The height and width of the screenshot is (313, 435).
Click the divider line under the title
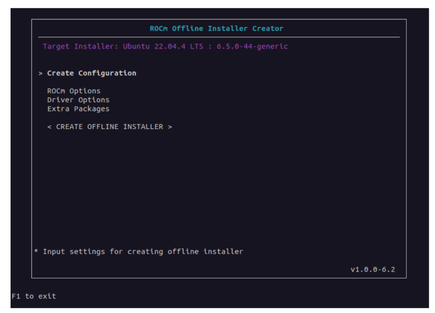(218, 37)
